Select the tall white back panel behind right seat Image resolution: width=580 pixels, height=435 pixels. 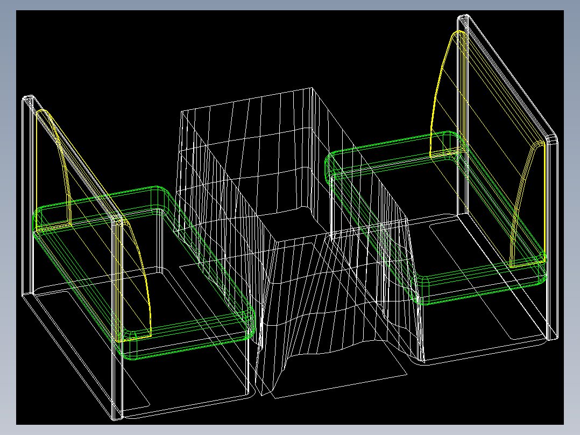pos(507,177)
